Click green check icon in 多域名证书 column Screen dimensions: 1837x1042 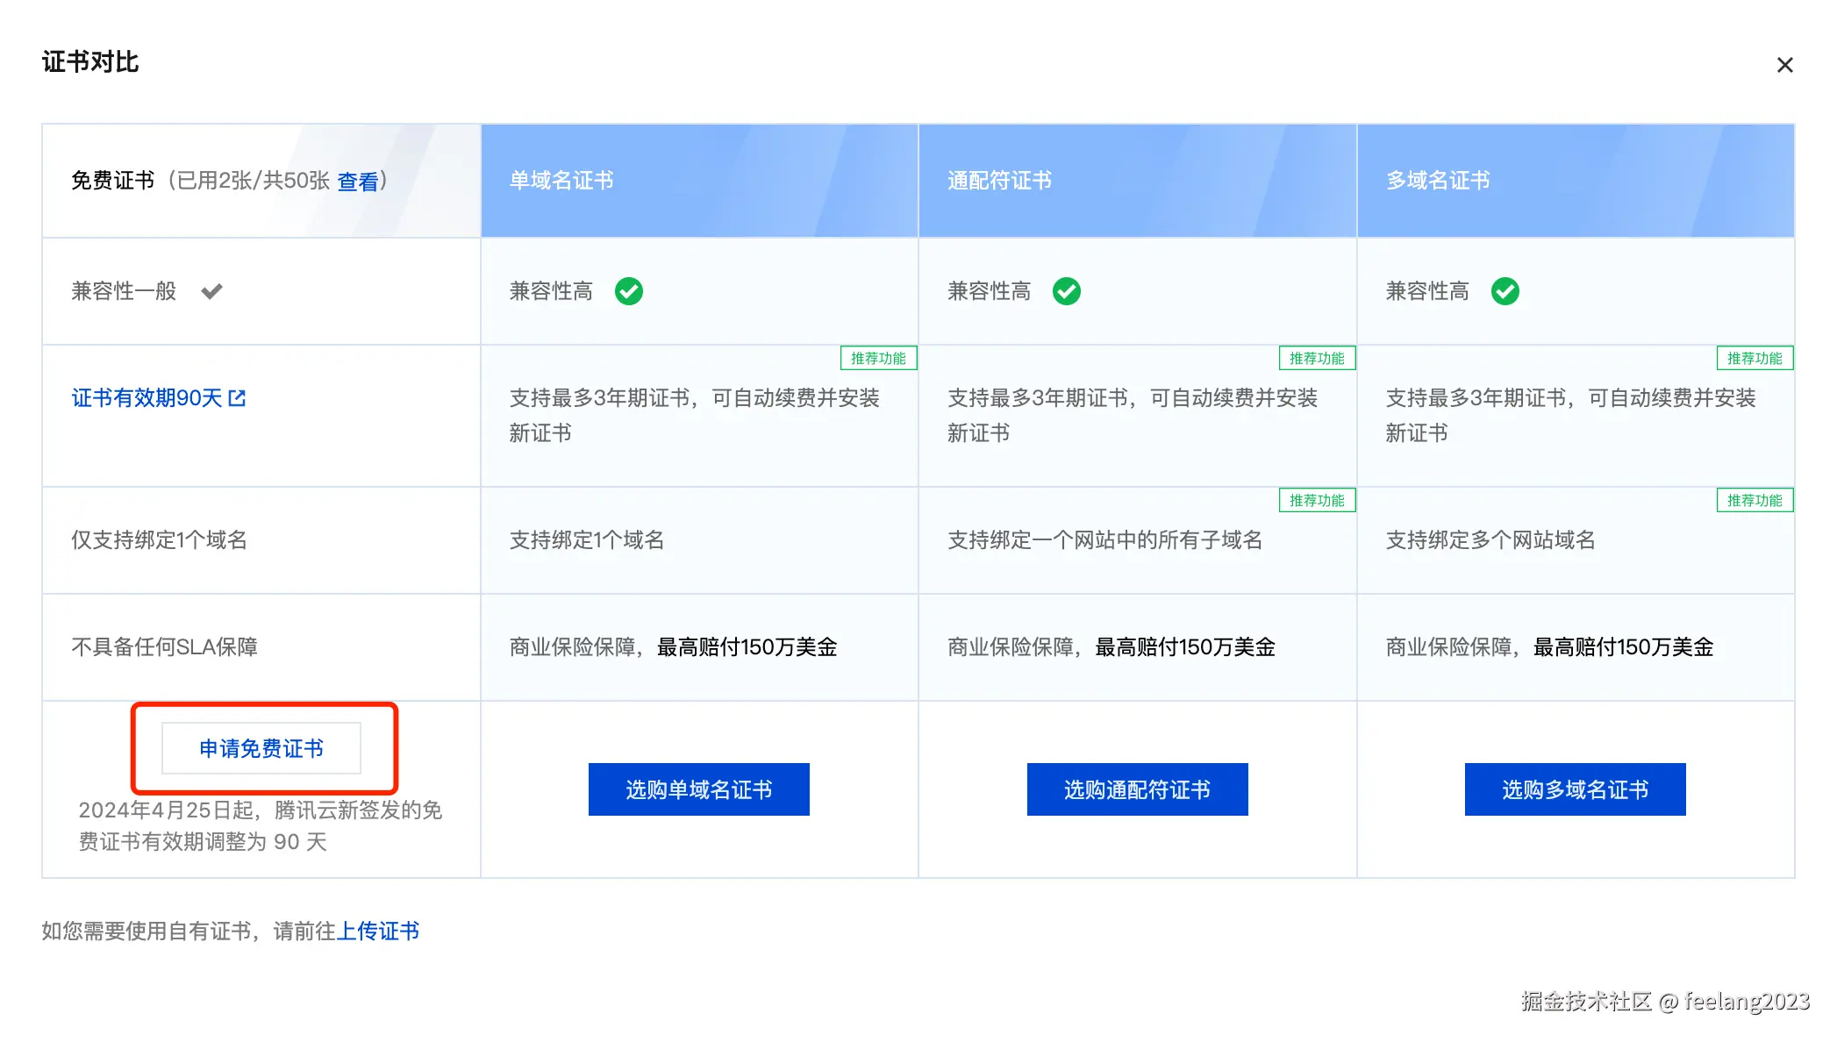pos(1505,291)
